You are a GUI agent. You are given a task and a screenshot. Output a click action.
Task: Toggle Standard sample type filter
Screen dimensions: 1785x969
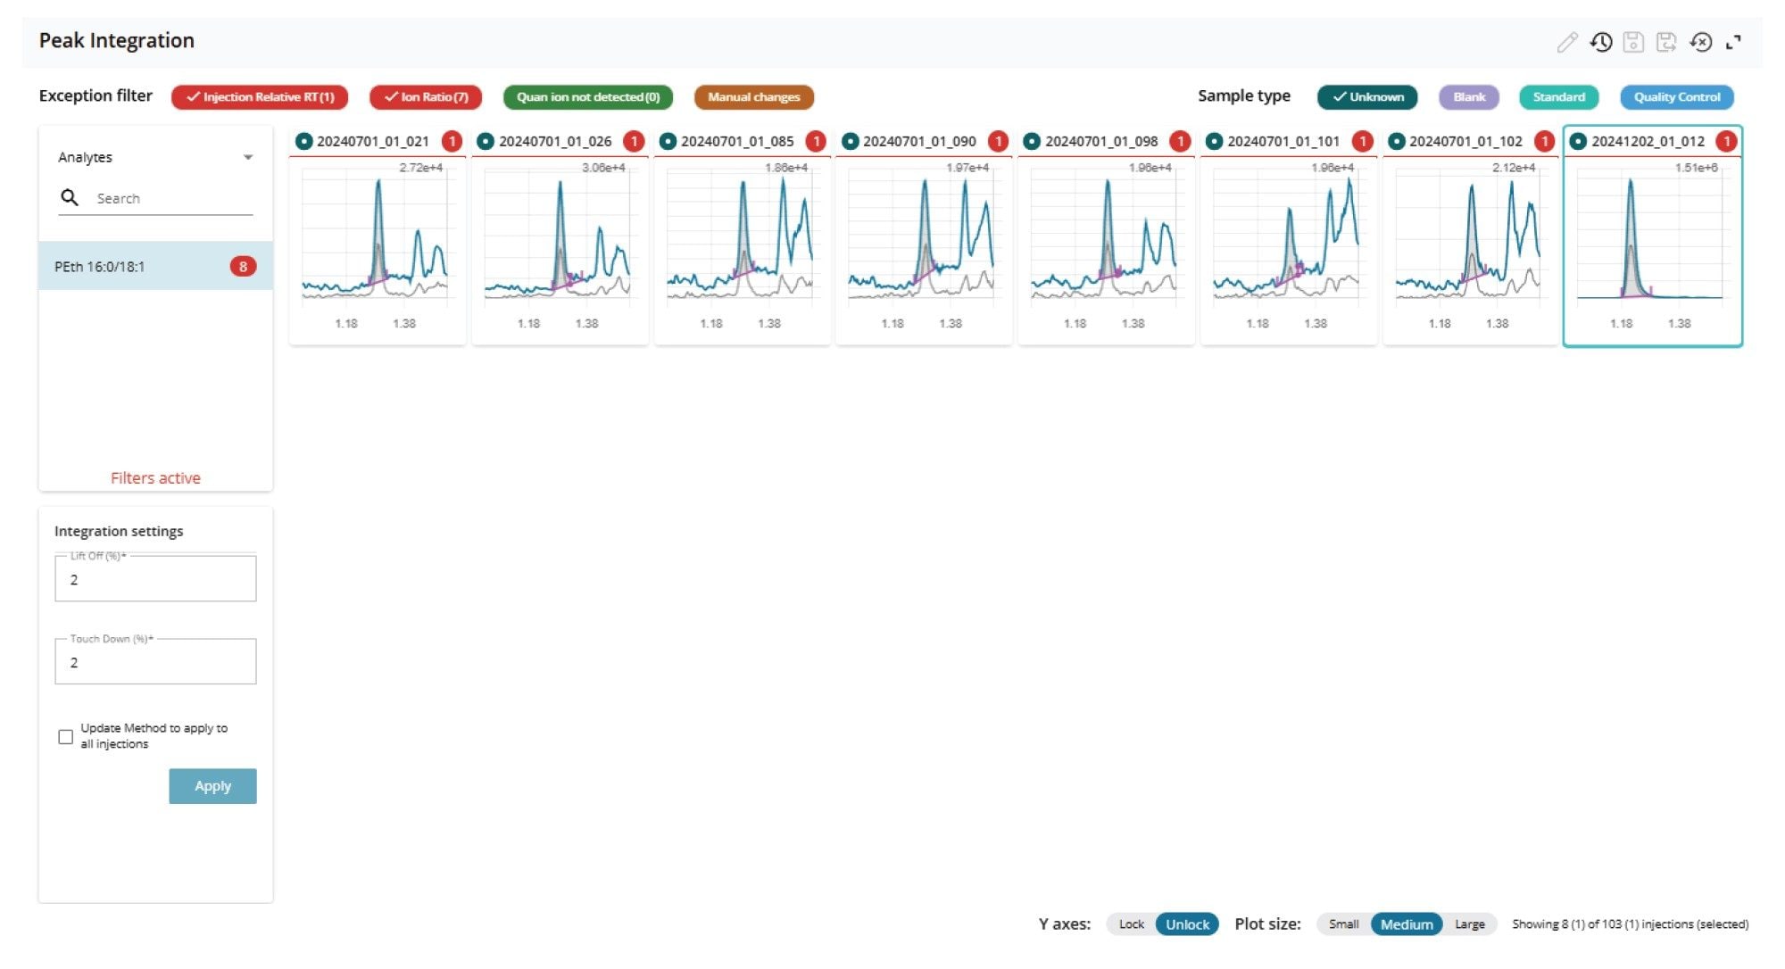tap(1559, 96)
